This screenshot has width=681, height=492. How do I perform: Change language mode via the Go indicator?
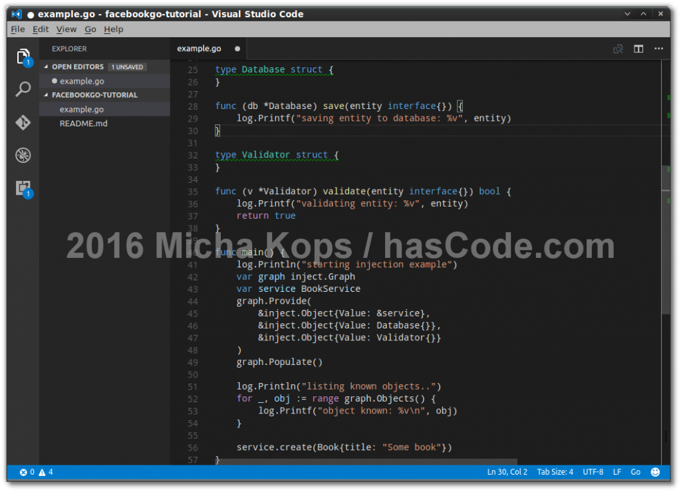(635, 472)
